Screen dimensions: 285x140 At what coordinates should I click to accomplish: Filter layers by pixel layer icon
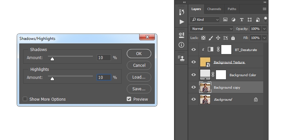click(225, 20)
